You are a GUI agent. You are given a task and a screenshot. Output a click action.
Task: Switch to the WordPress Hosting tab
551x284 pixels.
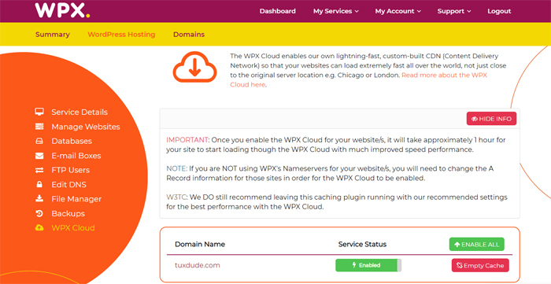pos(121,35)
